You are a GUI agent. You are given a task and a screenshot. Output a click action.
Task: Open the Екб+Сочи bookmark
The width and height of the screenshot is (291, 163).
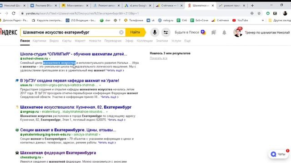200,20
